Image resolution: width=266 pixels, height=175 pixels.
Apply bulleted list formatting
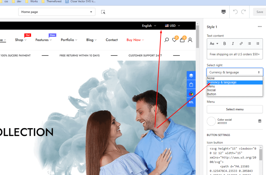(x=250, y=43)
